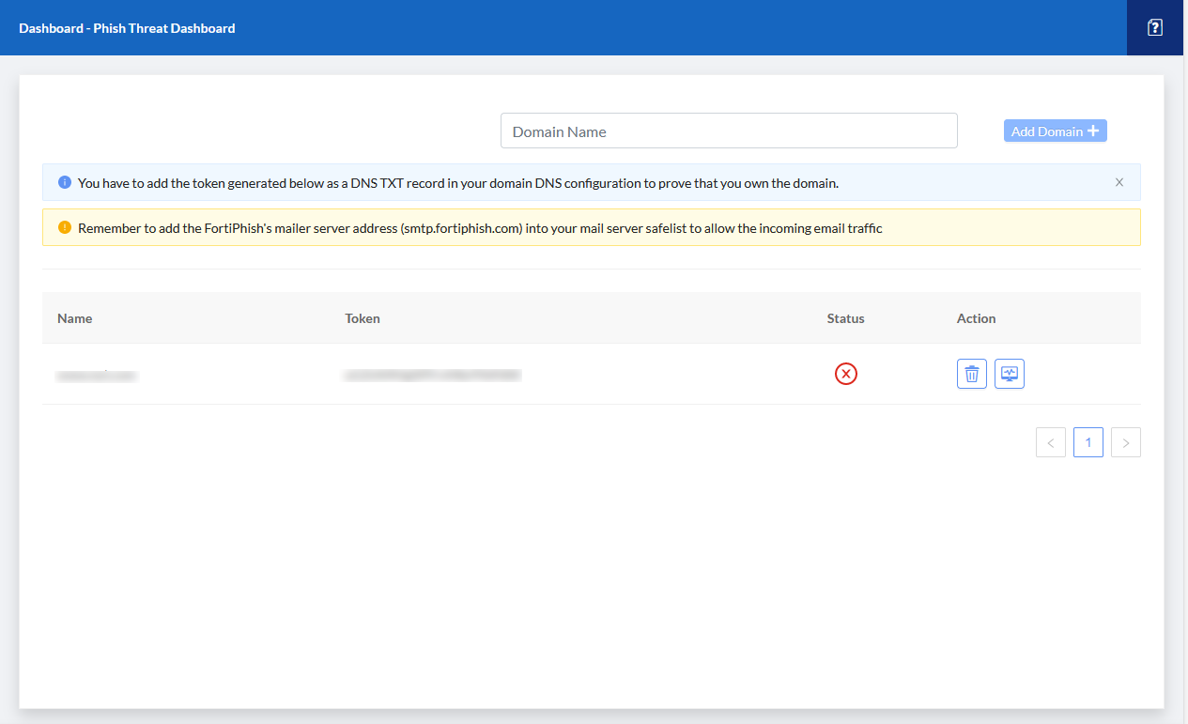The image size is (1188, 724).
Task: Click the Token column header
Action: click(x=362, y=317)
